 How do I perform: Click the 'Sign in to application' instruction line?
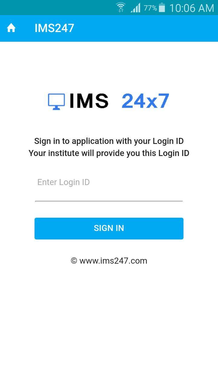[109, 141]
